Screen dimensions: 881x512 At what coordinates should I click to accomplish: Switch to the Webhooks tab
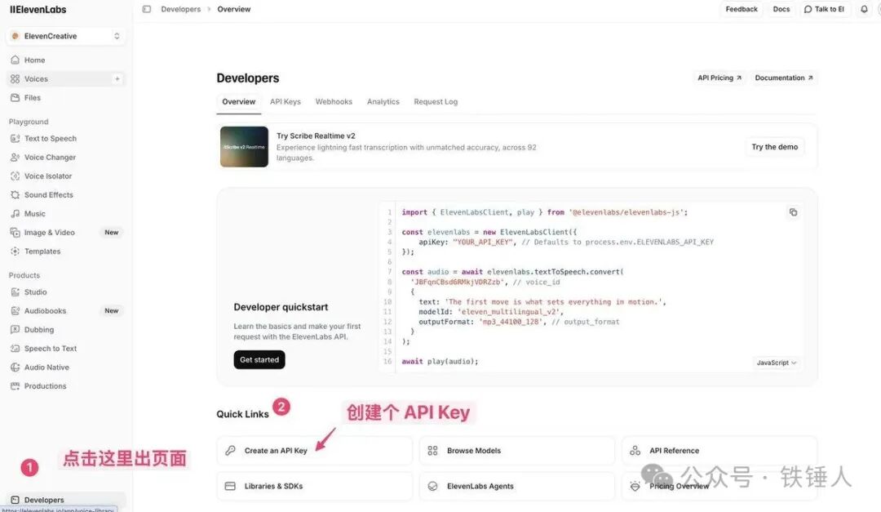pyautogui.click(x=334, y=102)
